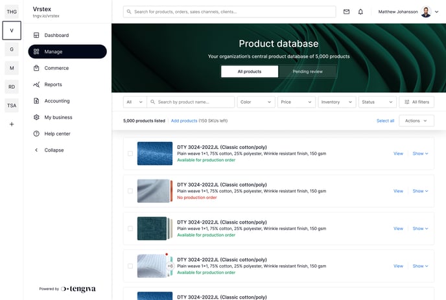Click the Collapse arrow icon
This screenshot has height=300, width=446.
click(x=36, y=150)
